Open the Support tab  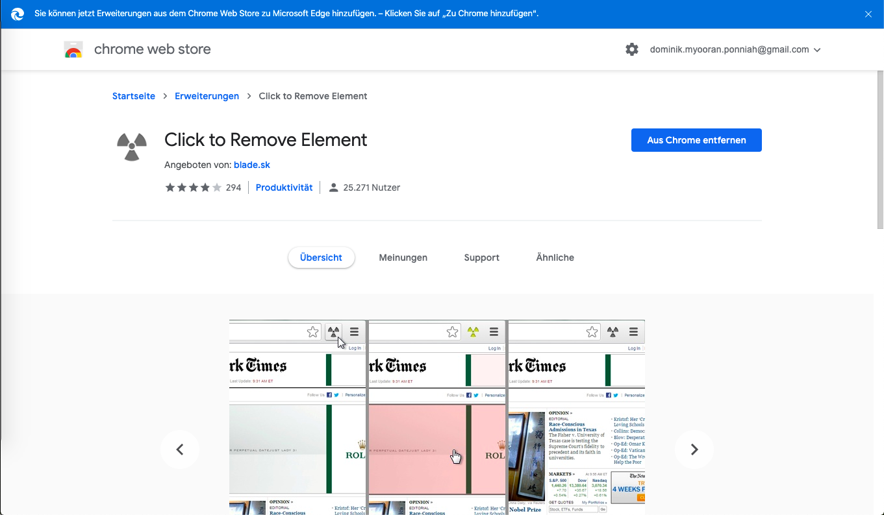point(481,257)
